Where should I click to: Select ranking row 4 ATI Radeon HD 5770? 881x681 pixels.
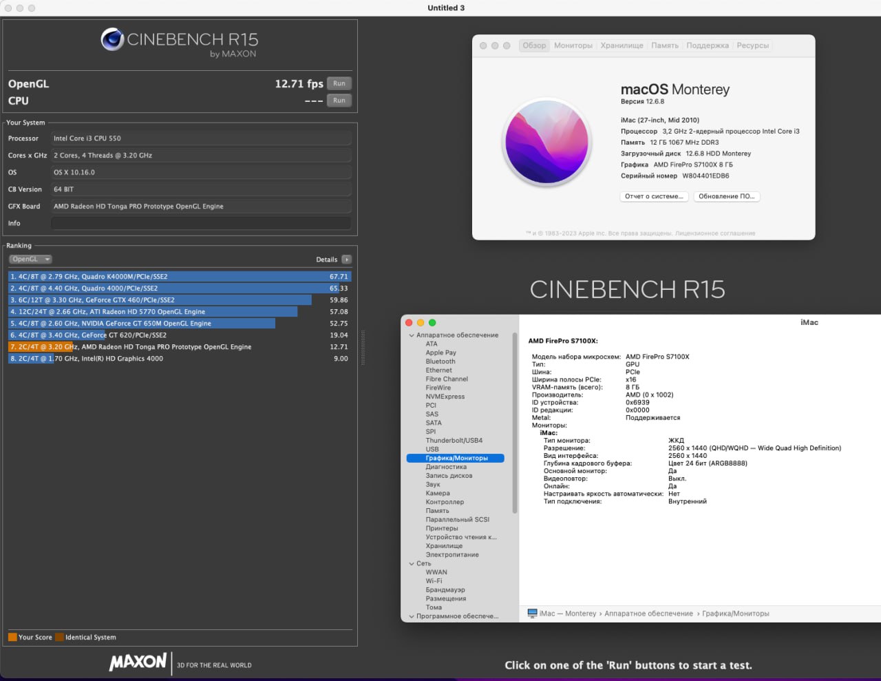[x=180, y=312]
